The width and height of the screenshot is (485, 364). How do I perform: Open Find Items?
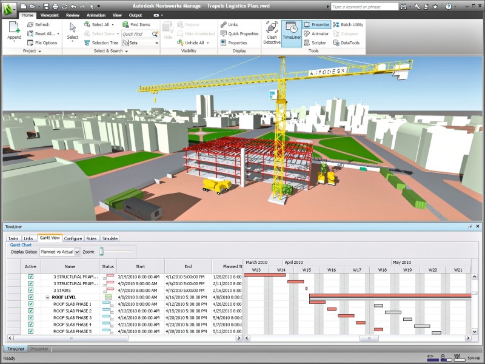136,24
